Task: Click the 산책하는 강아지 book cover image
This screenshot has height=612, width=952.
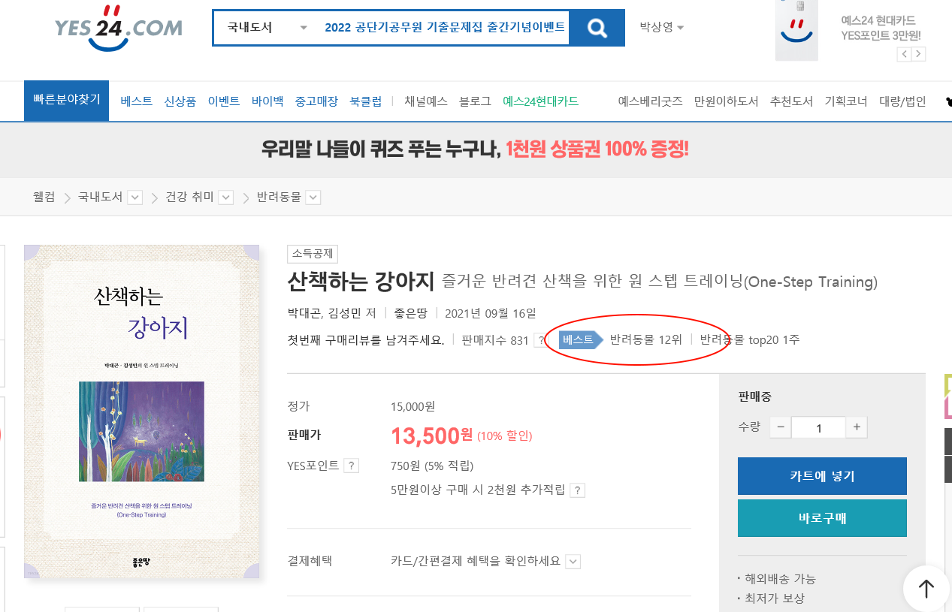Action: point(141,412)
